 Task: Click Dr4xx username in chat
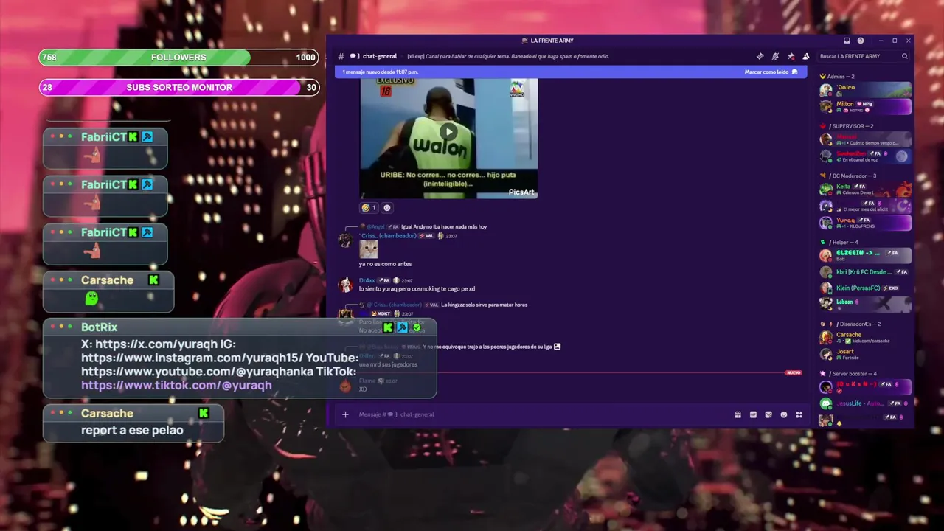367,280
